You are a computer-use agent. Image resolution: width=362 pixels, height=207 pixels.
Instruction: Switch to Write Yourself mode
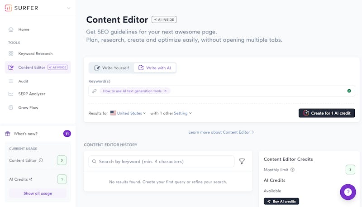pos(111,68)
